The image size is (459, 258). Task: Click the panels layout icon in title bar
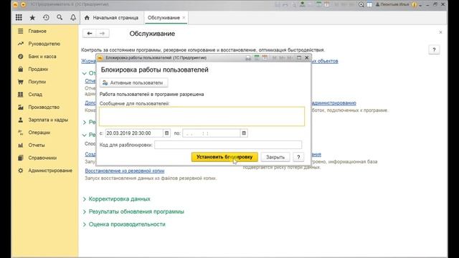pos(369,4)
